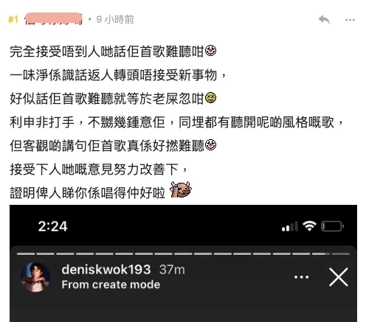Image resolution: width=366 pixels, height=322 pixels.
Task: Click the segmented story progress bar
Action: pos(183,253)
